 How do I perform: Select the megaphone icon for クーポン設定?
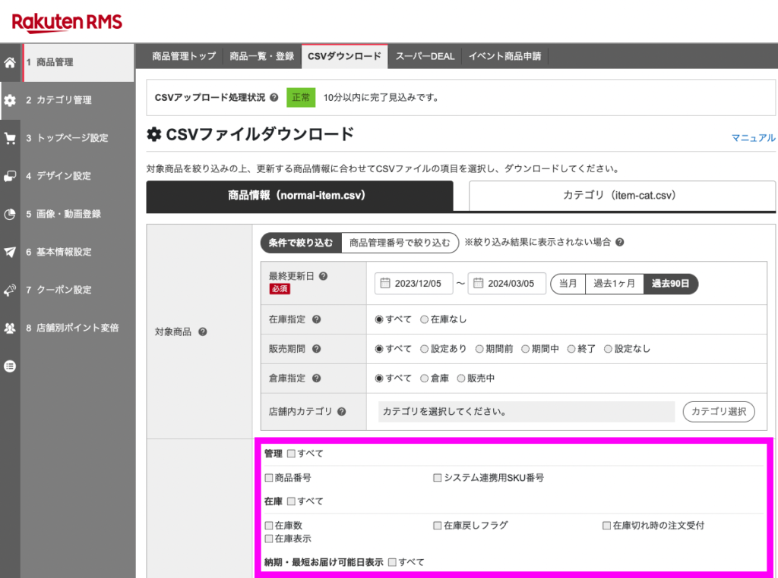point(8,290)
